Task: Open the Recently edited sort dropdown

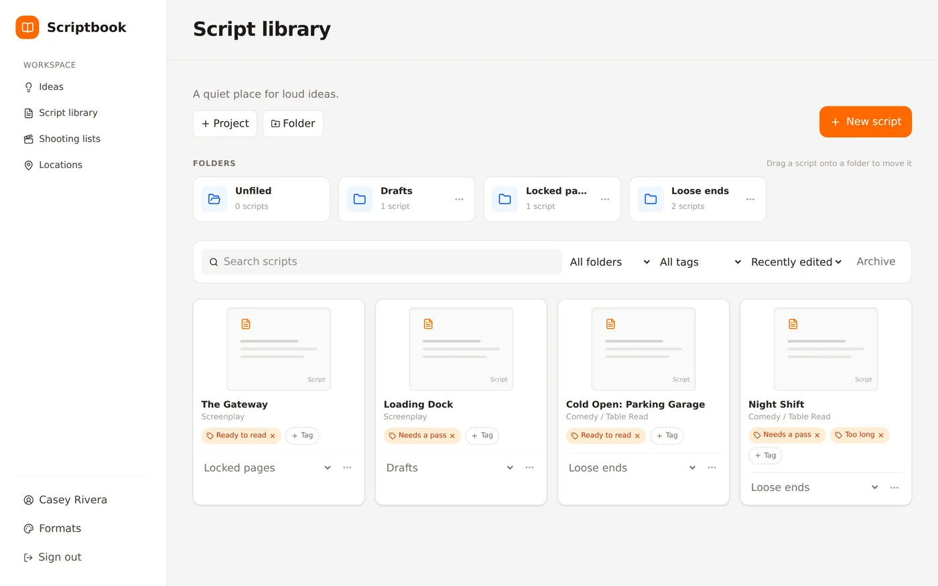Action: point(796,262)
